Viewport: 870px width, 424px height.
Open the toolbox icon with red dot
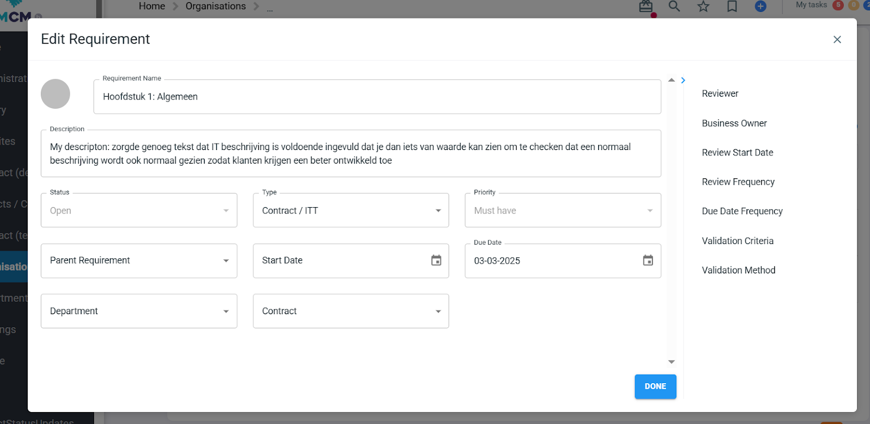pos(646,7)
